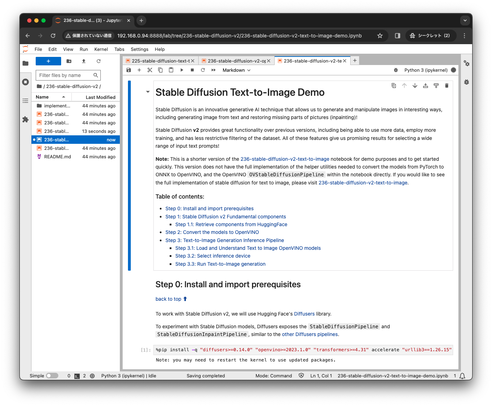This screenshot has height=406, width=492.
Task: Open Kernel menu
Action: (x=101, y=49)
